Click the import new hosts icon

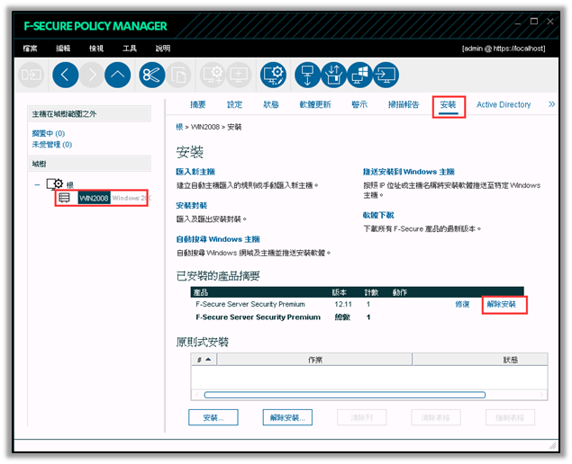pos(307,75)
